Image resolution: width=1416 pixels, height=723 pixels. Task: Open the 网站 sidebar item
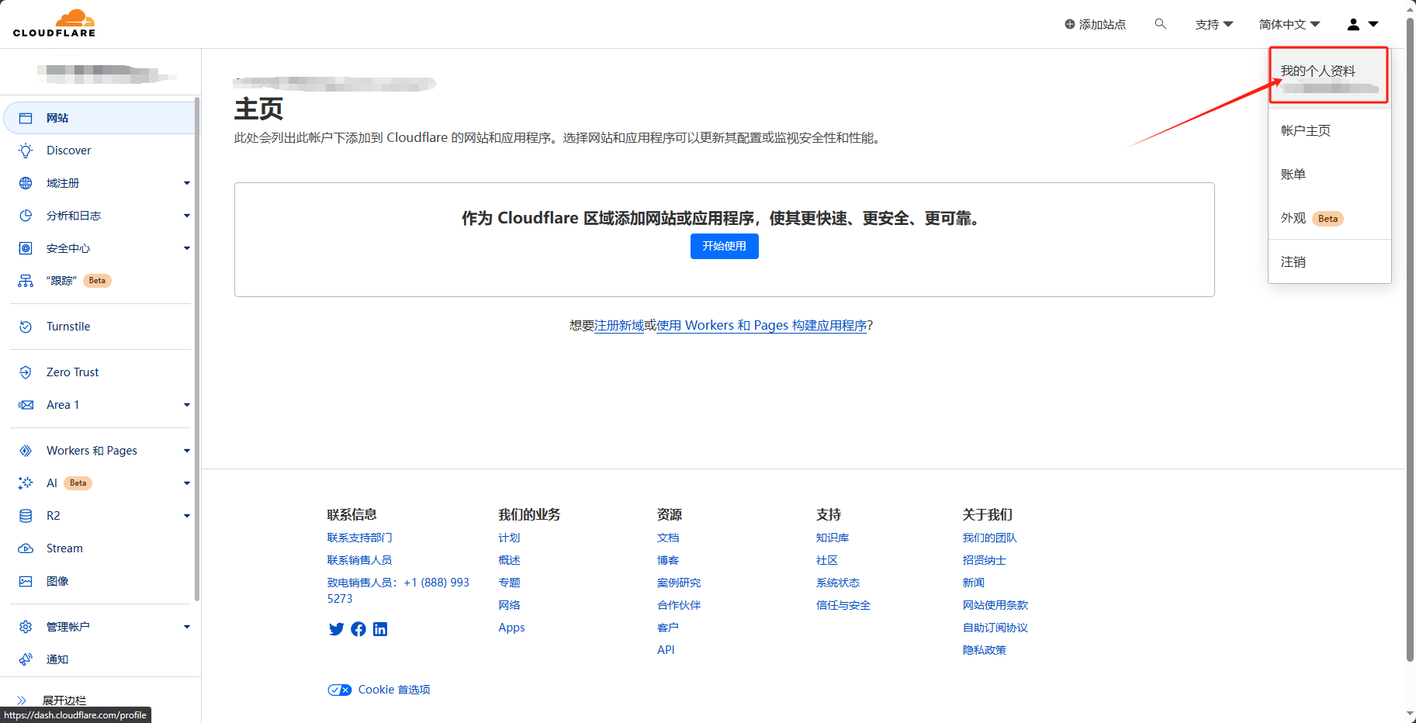click(100, 118)
